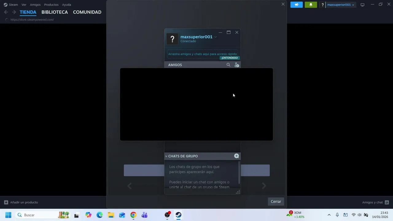393x221 pixels.
Task: Click the ¡ENTENDIDO! button
Action: pyautogui.click(x=230, y=58)
